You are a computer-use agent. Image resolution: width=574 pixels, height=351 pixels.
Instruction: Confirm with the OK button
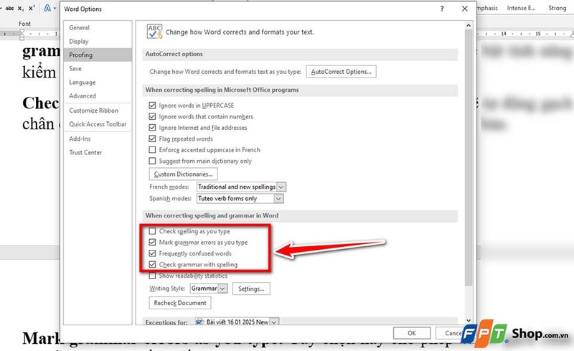pos(412,333)
